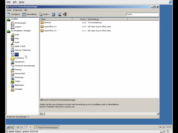Open the Start menu
This screenshot has width=178, height=133.
pyautogui.click(x=10, y=127)
